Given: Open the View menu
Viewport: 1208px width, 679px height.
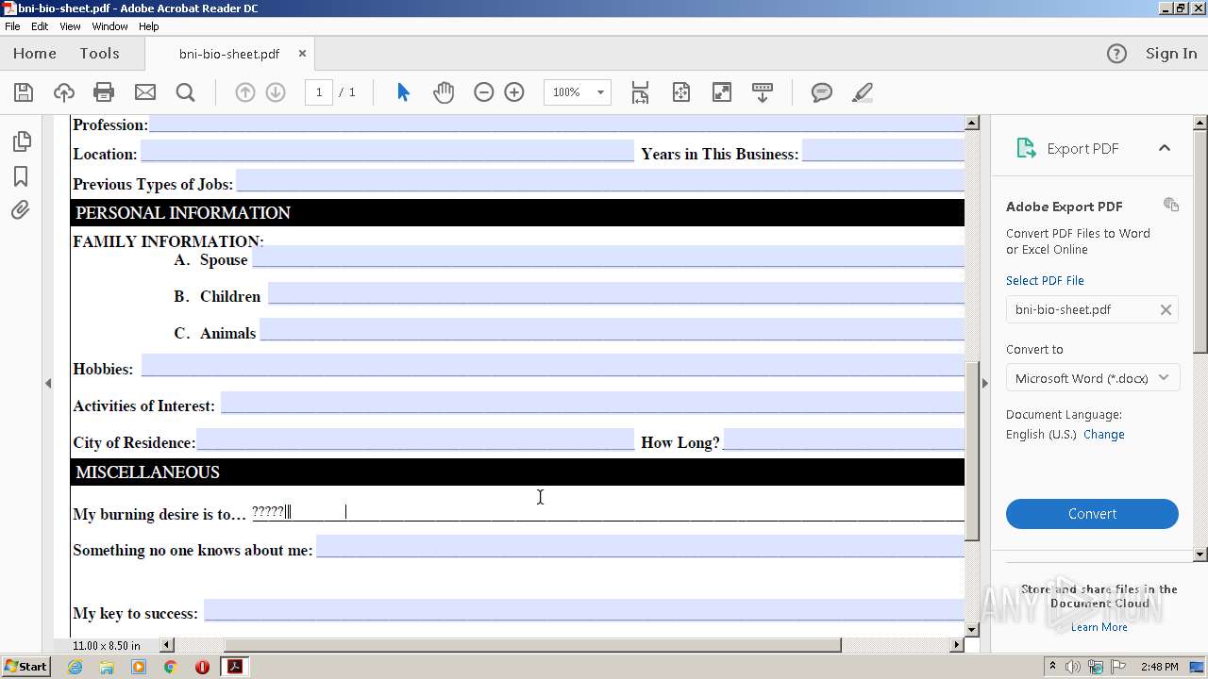Looking at the screenshot, I should [x=70, y=26].
